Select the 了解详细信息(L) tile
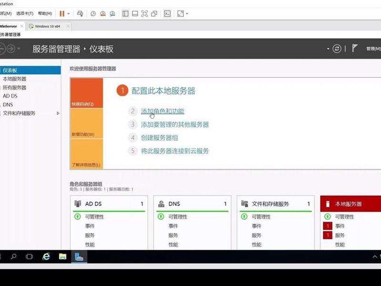 coord(87,154)
